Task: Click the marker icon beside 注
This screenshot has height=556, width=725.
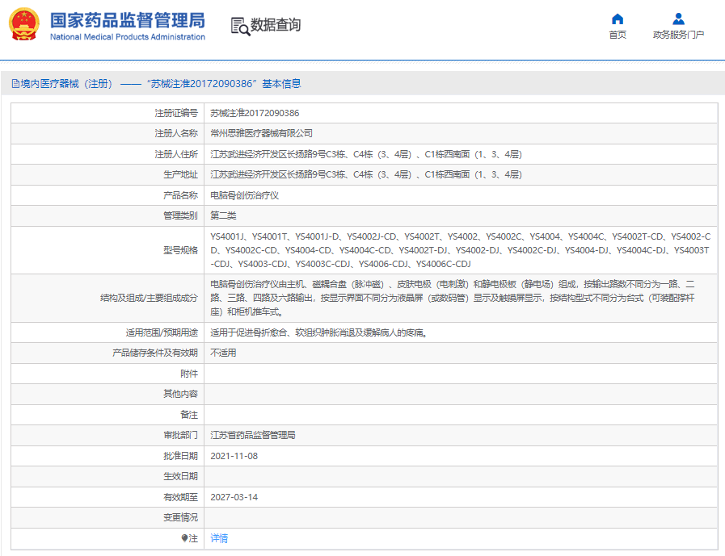Action: (184, 538)
